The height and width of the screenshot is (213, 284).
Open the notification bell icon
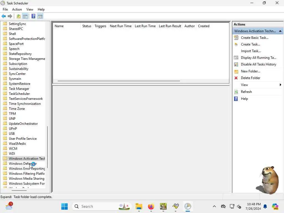tap(265, 206)
